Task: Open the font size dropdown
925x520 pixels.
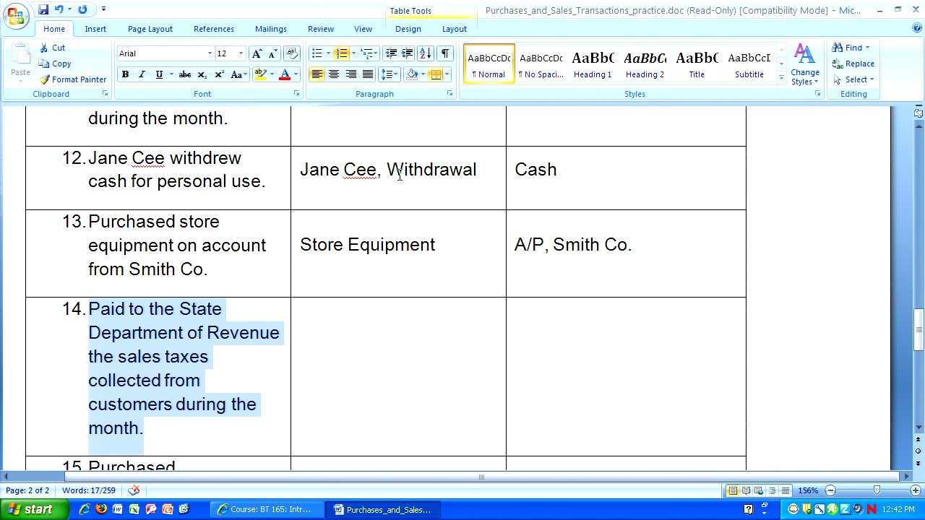Action: pos(241,53)
